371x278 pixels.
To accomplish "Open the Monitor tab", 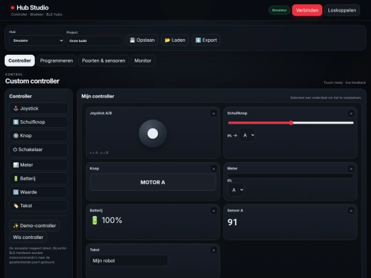I will 143,60.
